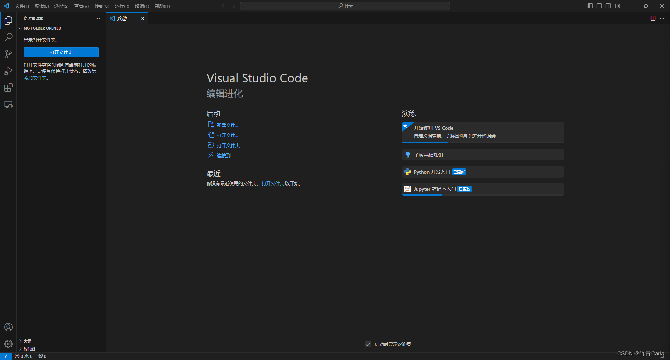
Task: Click the VS Code logo in title bar
Action: pos(6,6)
